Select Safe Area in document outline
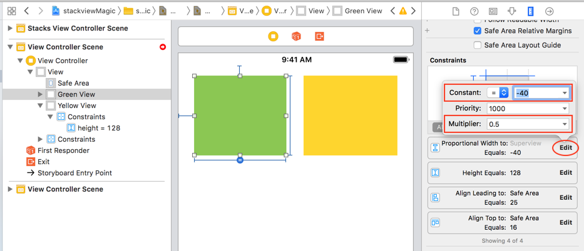584x251 pixels. (x=73, y=83)
